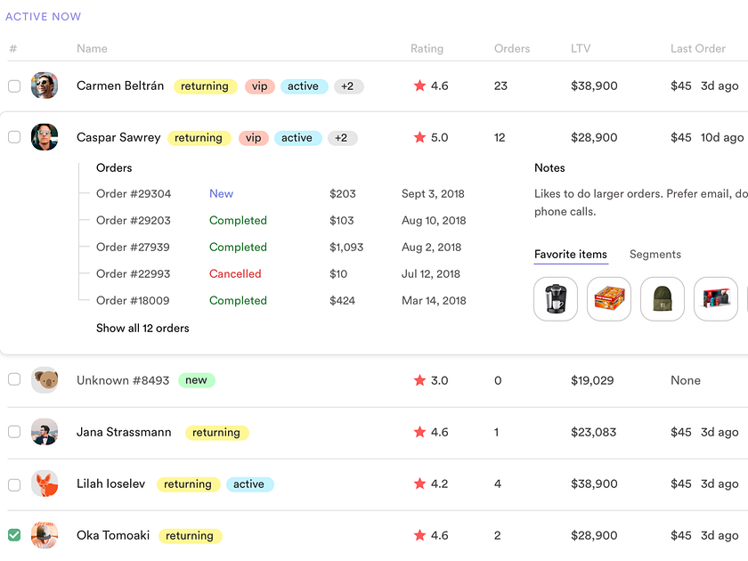Click the star icon next to Caspar's 5.0 rating
The height and width of the screenshot is (561, 748).
419,137
